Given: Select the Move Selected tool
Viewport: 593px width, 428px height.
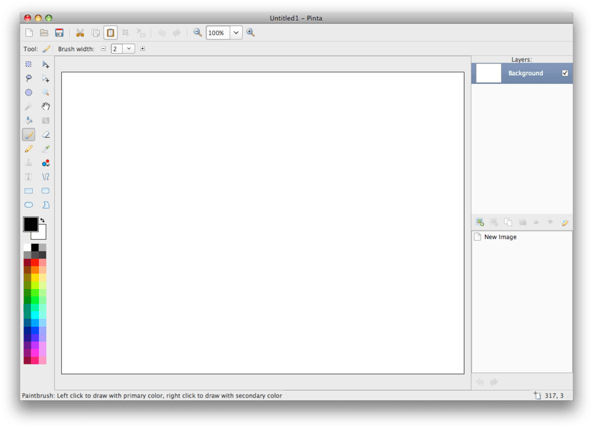Looking at the screenshot, I should point(45,64).
